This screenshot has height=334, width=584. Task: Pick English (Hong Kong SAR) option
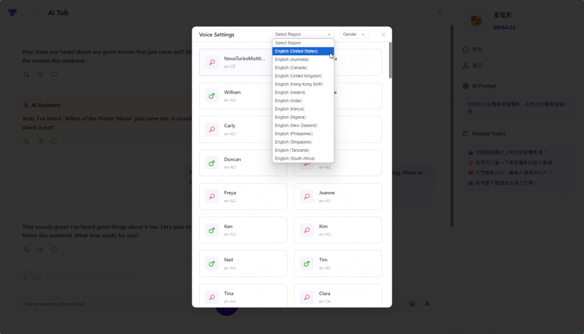point(303,84)
